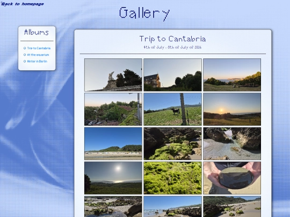This screenshot has width=290, height=217.
Task: View the bright green moss close-up photo
Action: pyautogui.click(x=172, y=178)
